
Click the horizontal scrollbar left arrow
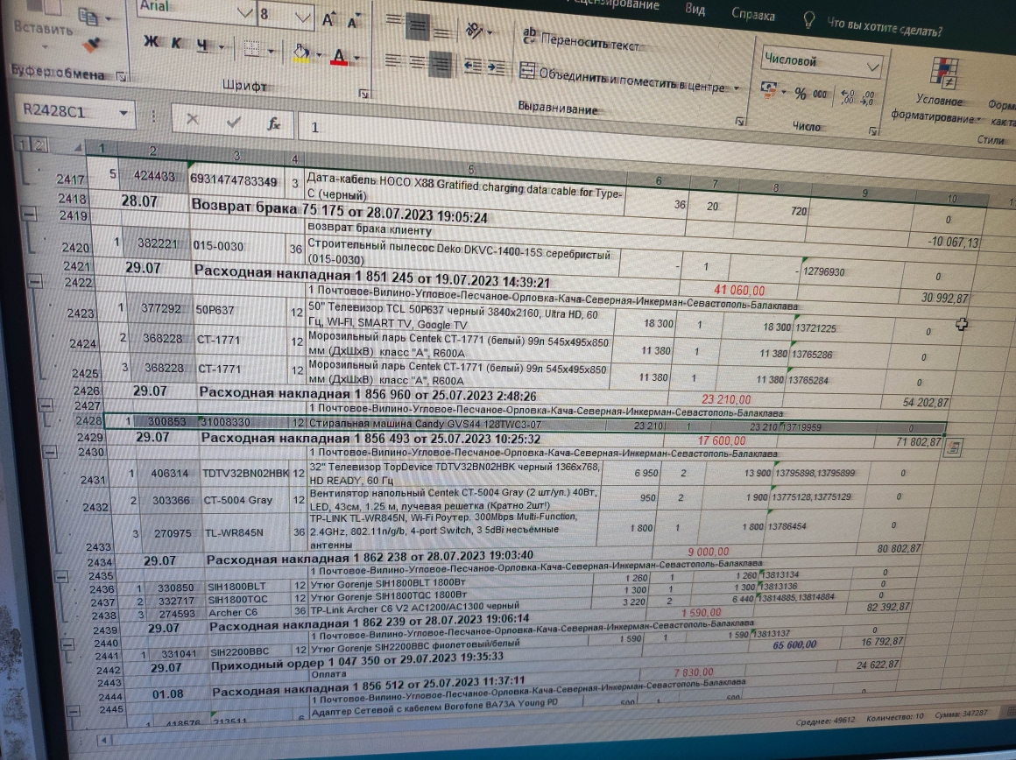coord(103,739)
